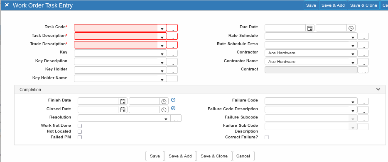This screenshot has width=388, height=162.
Task: Click the bottom Save & Add button
Action: pyautogui.click(x=180, y=156)
